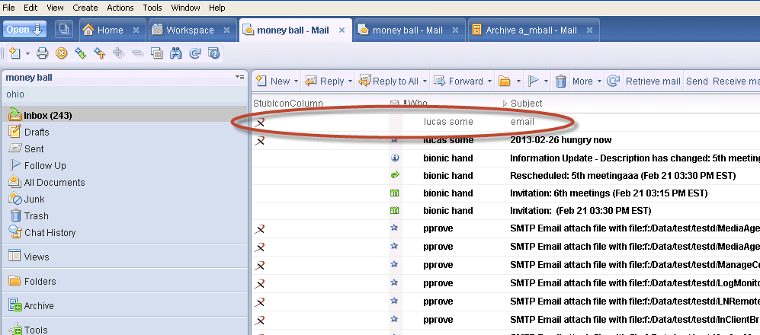Open the Edit menu
Viewport: 760px width, 335px height.
point(30,8)
